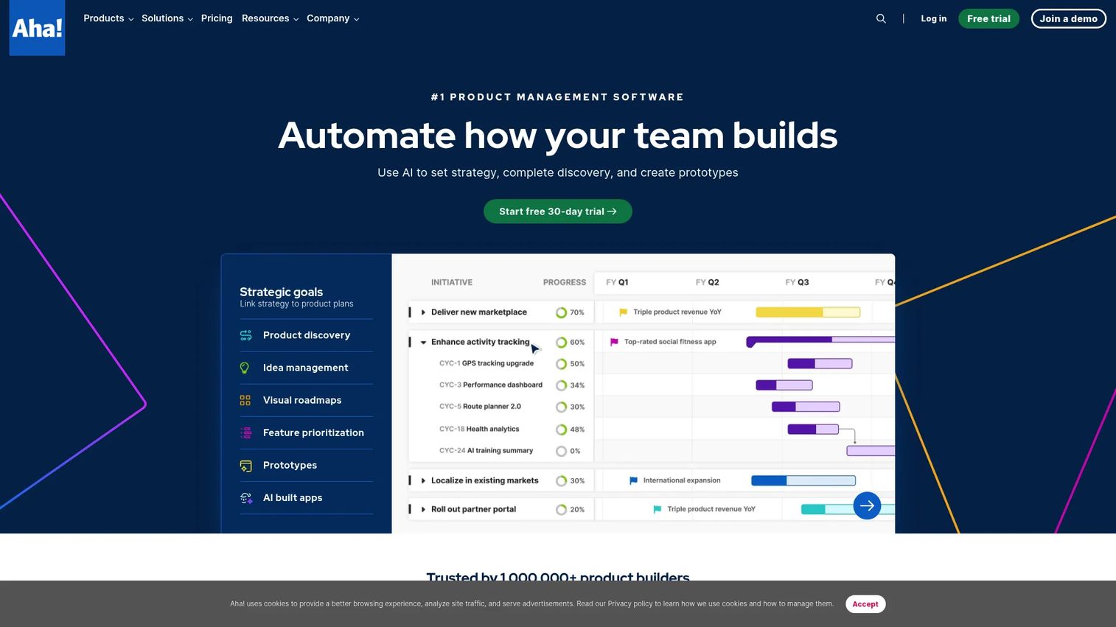
Task: Click the Privacy policy link in cookie banner
Action: (x=630, y=604)
